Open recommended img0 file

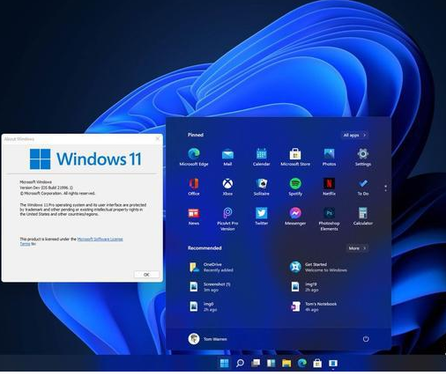point(203,306)
